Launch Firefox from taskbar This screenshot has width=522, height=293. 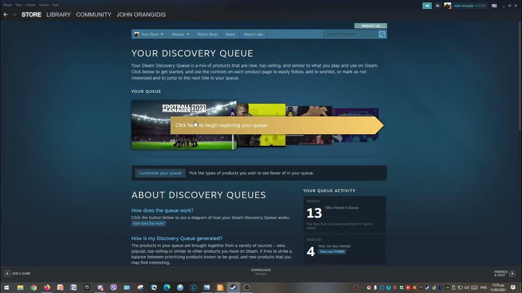pyautogui.click(x=47, y=288)
